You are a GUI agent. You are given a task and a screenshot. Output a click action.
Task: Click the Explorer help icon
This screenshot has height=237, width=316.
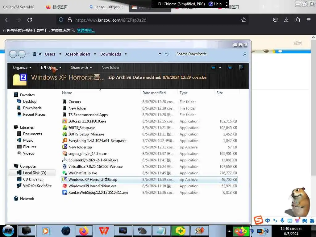coord(241,67)
